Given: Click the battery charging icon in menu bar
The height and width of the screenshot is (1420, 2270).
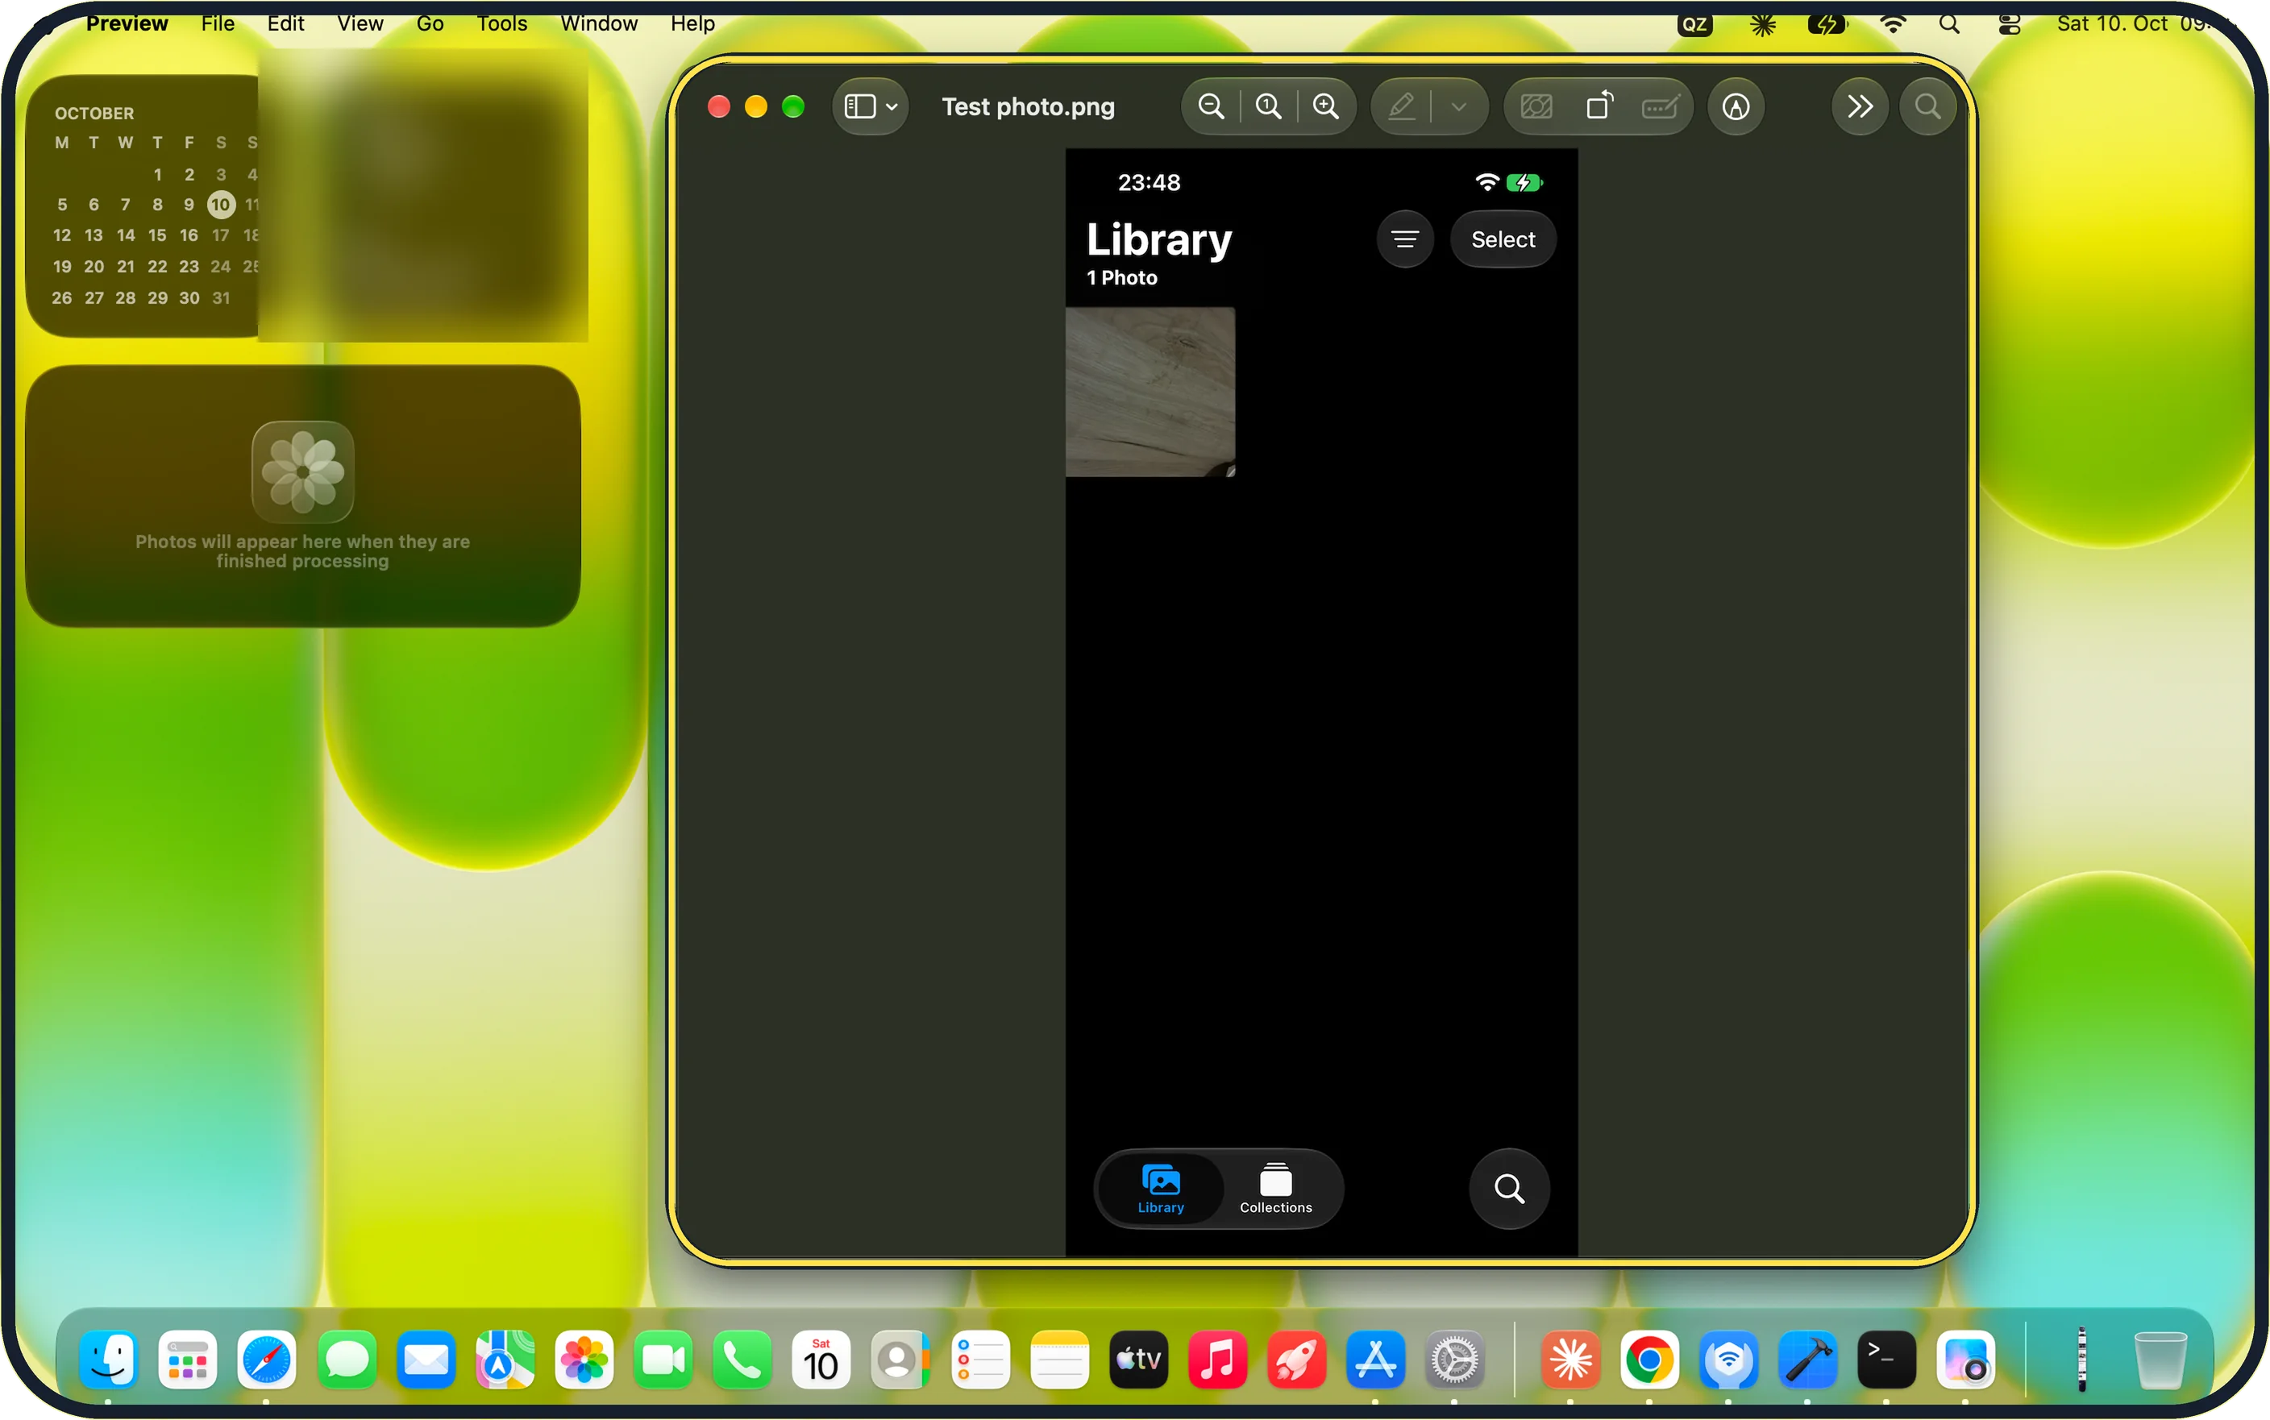Looking at the screenshot, I should click(1827, 23).
